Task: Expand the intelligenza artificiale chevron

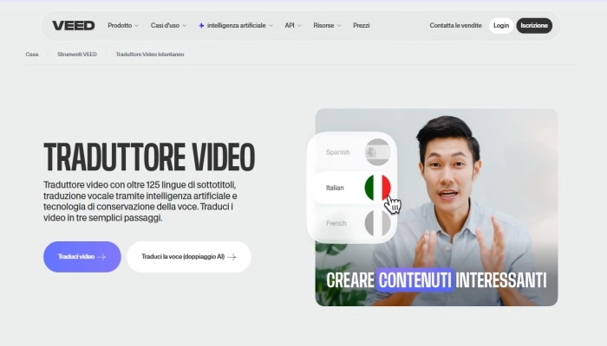Action: pos(271,26)
